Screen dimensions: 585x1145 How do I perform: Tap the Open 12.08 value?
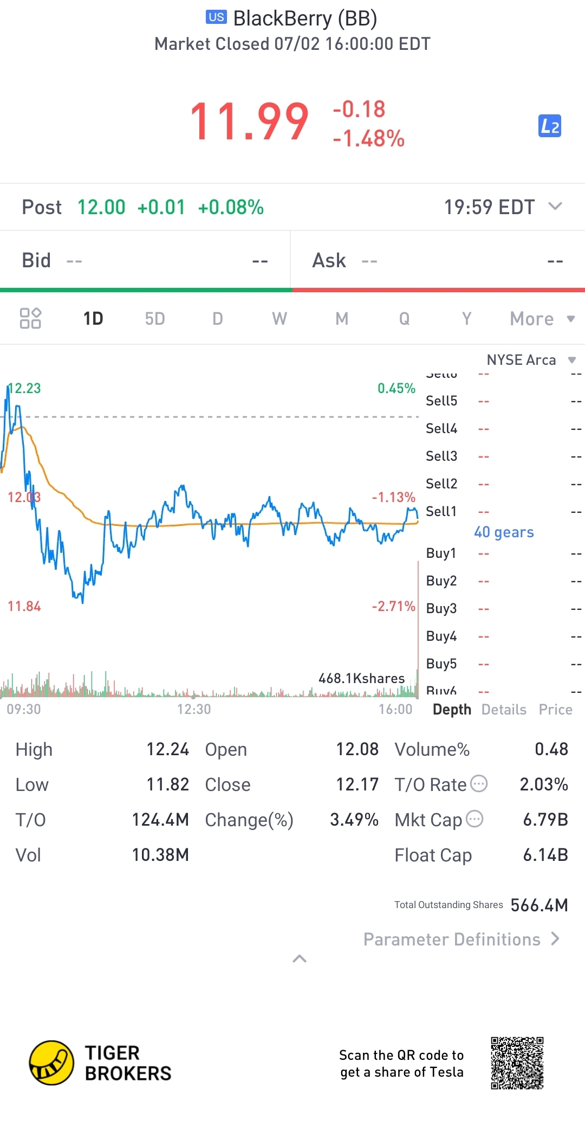(x=357, y=749)
